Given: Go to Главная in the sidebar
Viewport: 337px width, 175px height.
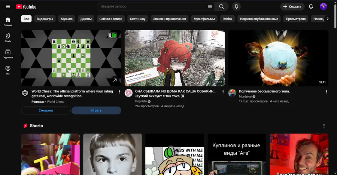Looking at the screenshot, I should (8, 22).
